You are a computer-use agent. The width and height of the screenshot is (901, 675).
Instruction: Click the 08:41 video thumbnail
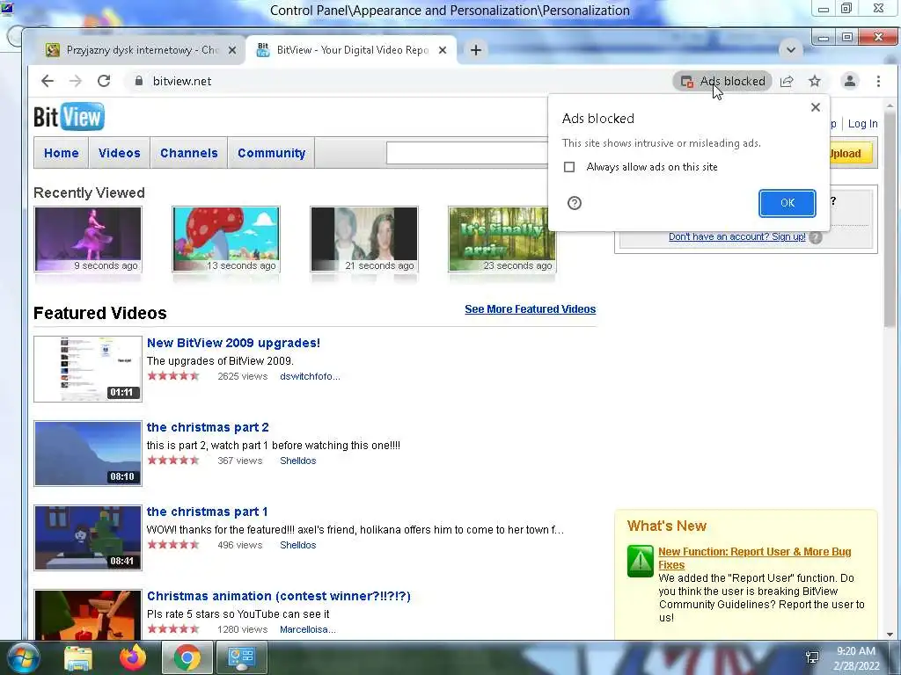tap(88, 538)
